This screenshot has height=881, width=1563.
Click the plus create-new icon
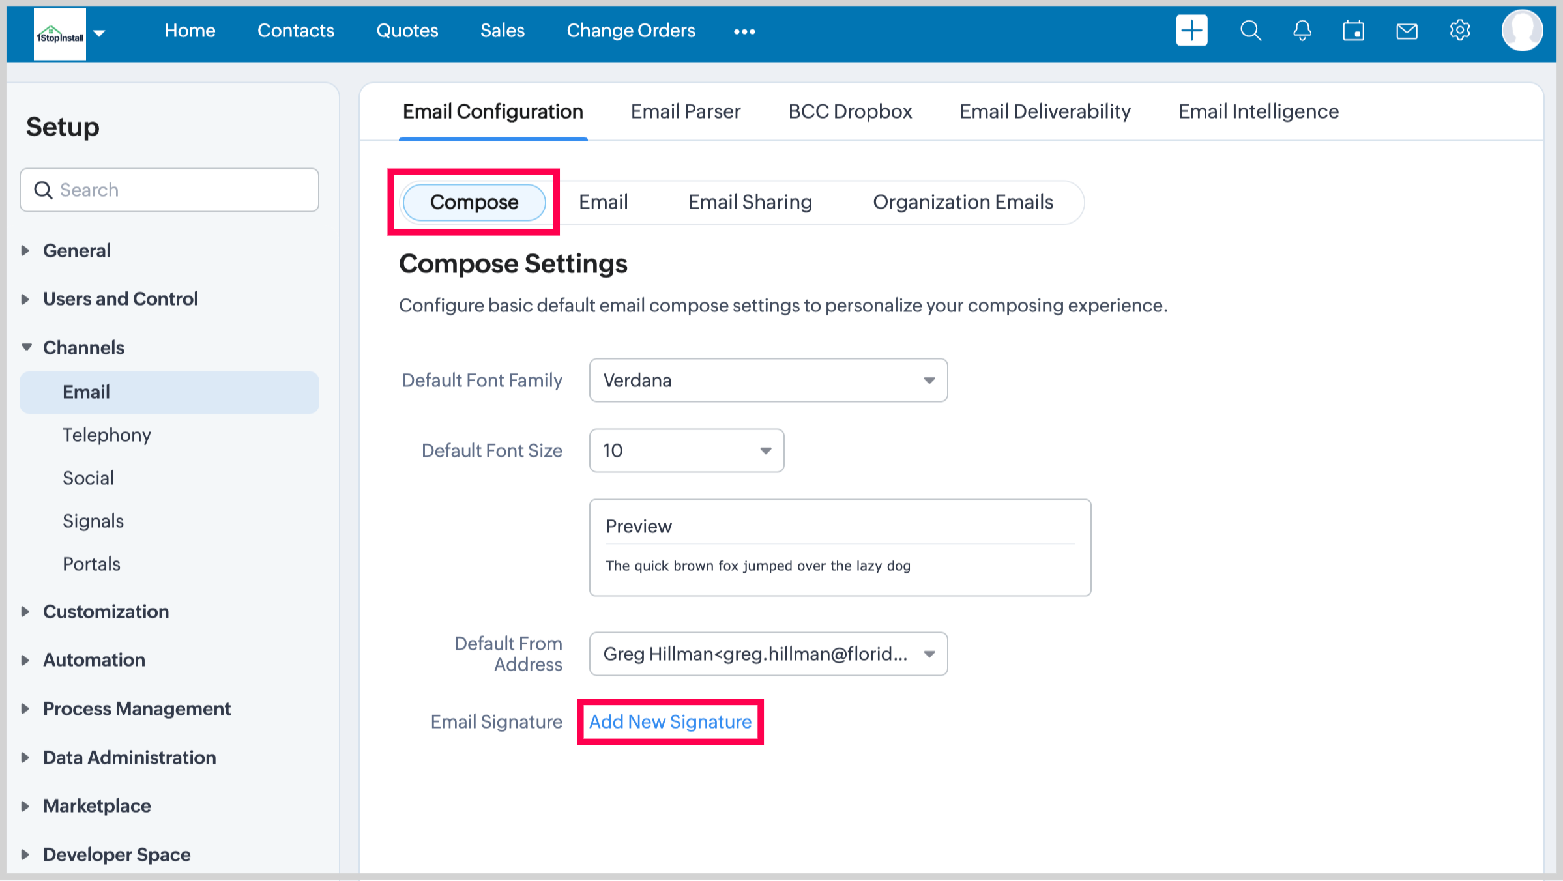tap(1191, 31)
